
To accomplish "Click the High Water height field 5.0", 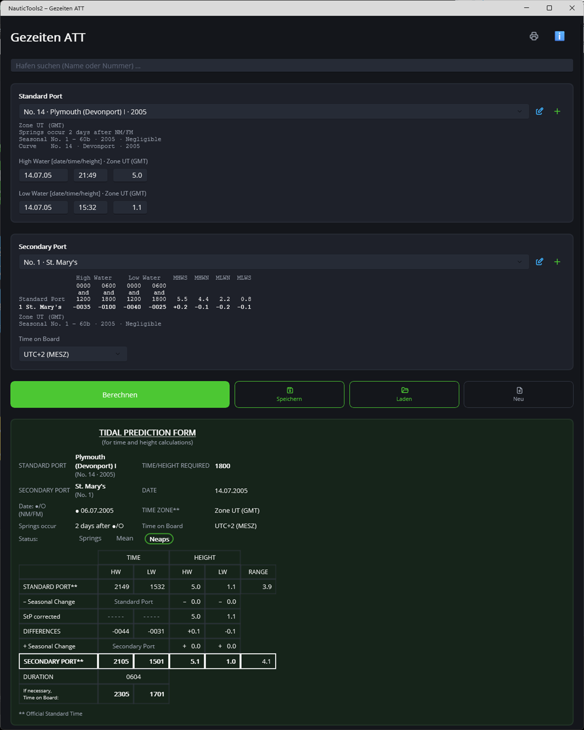I will point(130,175).
